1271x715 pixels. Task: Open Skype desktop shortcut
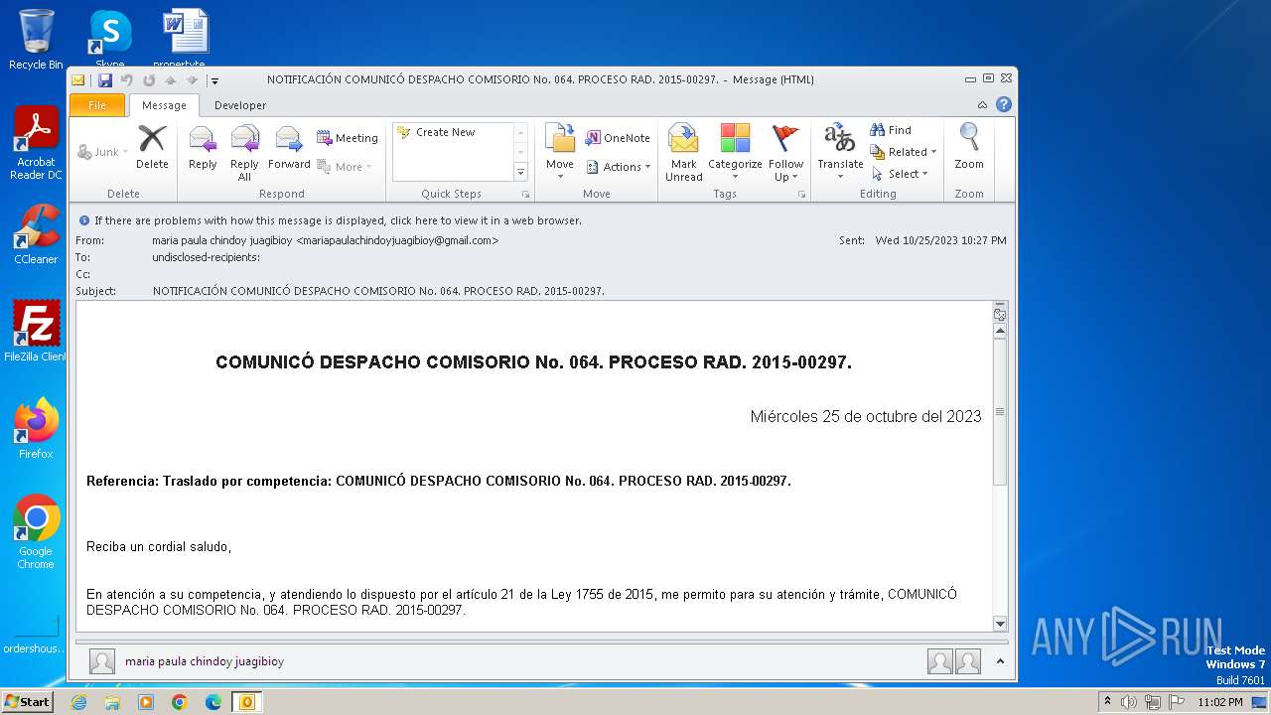tap(109, 40)
